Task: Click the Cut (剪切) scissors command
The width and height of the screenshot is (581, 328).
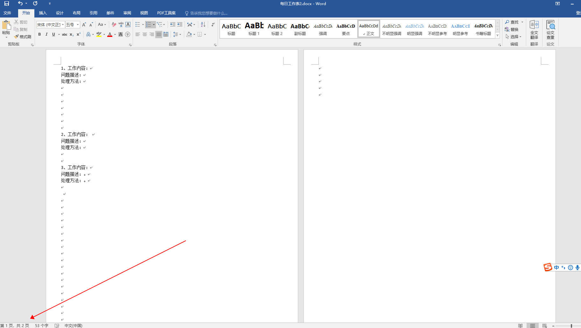Action: pyautogui.click(x=21, y=22)
